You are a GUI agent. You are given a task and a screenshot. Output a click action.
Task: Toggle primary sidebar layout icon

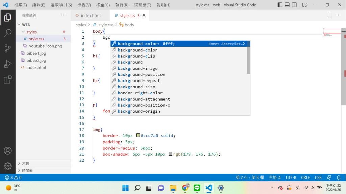[x=280, y=5]
